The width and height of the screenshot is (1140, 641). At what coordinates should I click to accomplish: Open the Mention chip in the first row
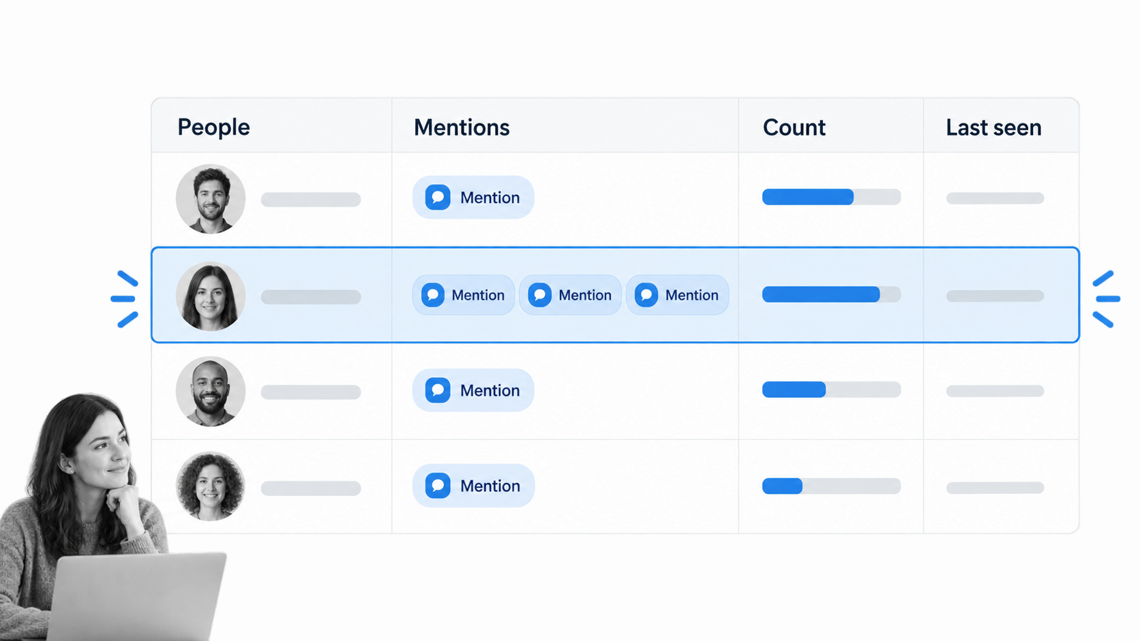473,198
